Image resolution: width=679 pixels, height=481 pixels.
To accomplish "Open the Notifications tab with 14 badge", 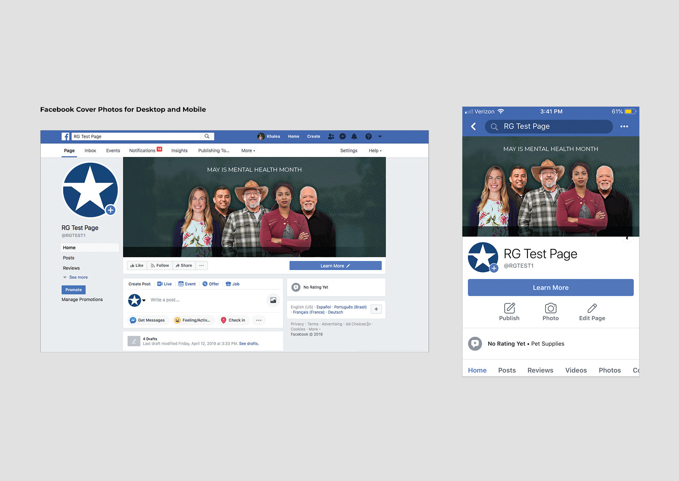I will coord(145,150).
